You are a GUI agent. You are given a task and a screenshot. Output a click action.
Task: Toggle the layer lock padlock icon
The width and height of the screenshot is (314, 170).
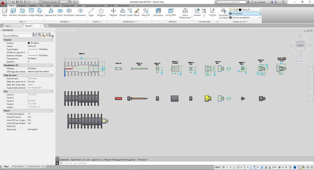point(236,10)
